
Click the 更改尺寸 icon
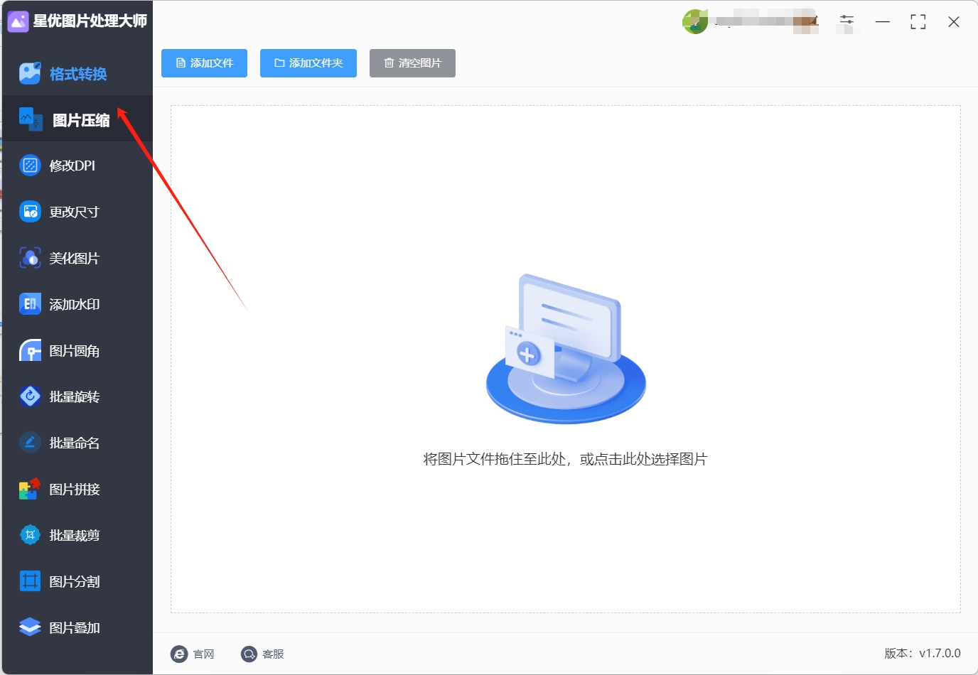30,211
